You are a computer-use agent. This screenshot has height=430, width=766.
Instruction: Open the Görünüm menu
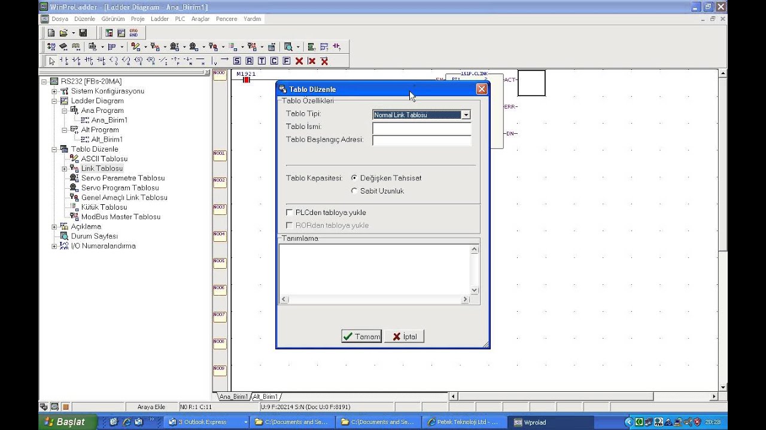pyautogui.click(x=113, y=19)
